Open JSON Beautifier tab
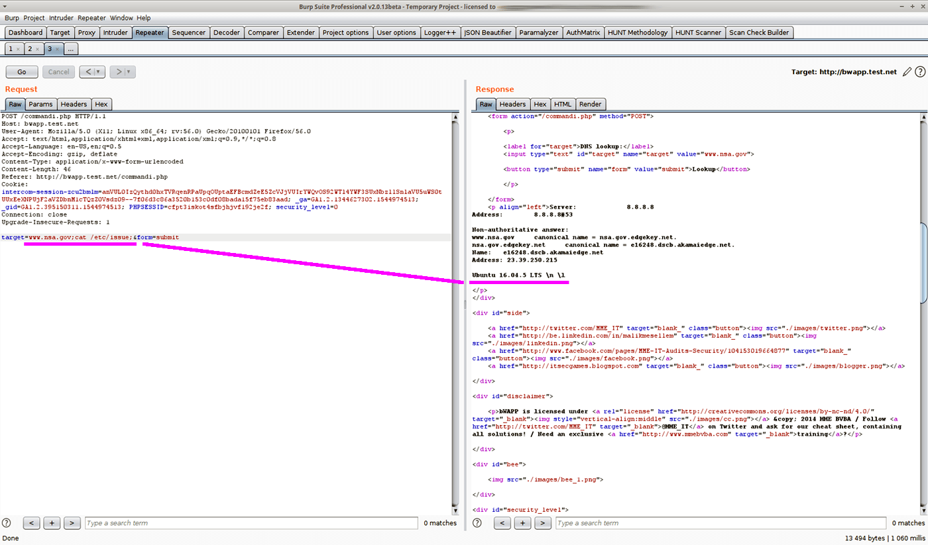 [x=488, y=32]
